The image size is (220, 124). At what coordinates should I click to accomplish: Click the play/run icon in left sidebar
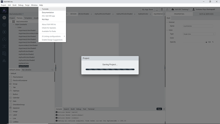[x=4, y=32]
